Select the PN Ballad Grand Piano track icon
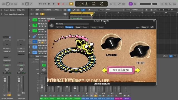 (35, 20)
